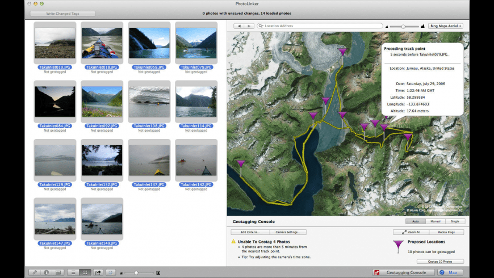Select thumbnail TakuInlet129.JPG

[x=55, y=160]
